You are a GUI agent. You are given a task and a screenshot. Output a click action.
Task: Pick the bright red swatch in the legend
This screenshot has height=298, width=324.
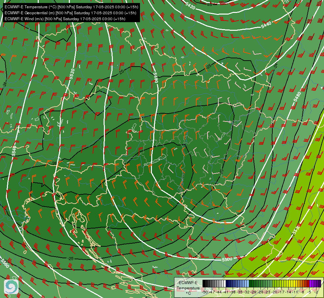308,283
